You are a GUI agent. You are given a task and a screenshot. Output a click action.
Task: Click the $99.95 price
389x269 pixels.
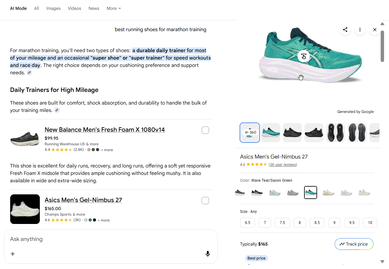tap(52, 138)
